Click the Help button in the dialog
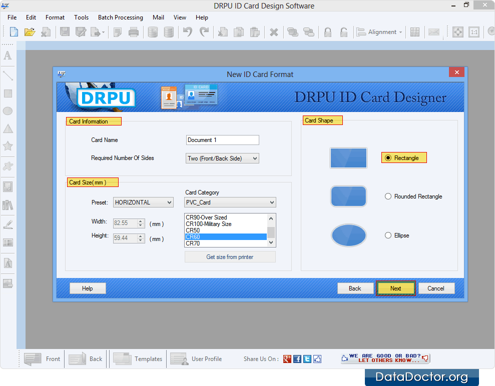The height and width of the screenshot is (386, 495). pos(88,288)
